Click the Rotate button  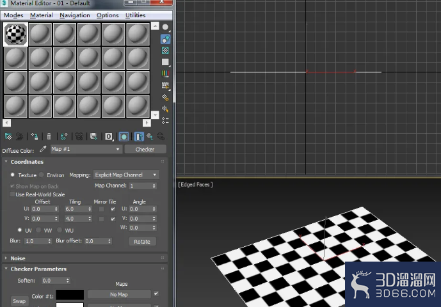142,242
